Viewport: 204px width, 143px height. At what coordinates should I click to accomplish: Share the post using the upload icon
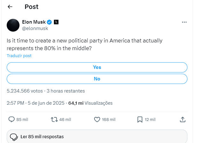[183, 119]
